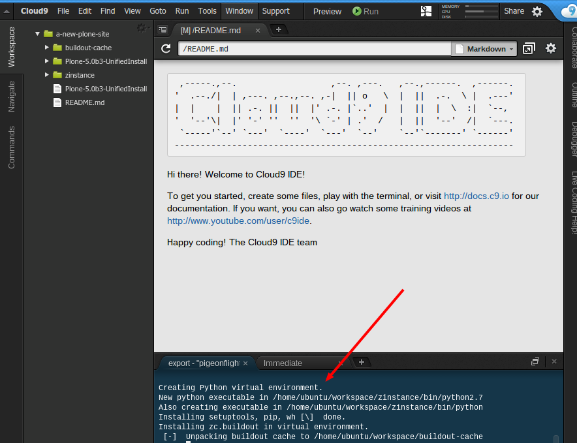This screenshot has width=577, height=443.
Task: Open the Support menu
Action: coord(275,11)
